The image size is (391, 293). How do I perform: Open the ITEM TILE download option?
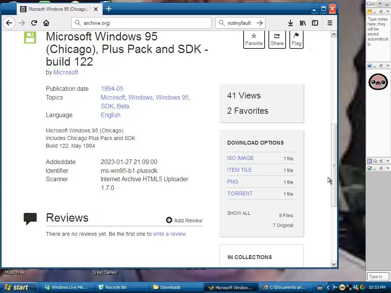click(x=239, y=170)
